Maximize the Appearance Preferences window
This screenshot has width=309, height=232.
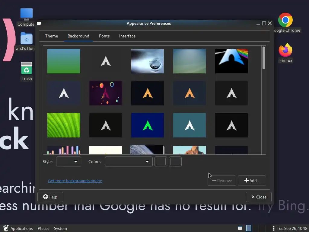click(x=264, y=23)
